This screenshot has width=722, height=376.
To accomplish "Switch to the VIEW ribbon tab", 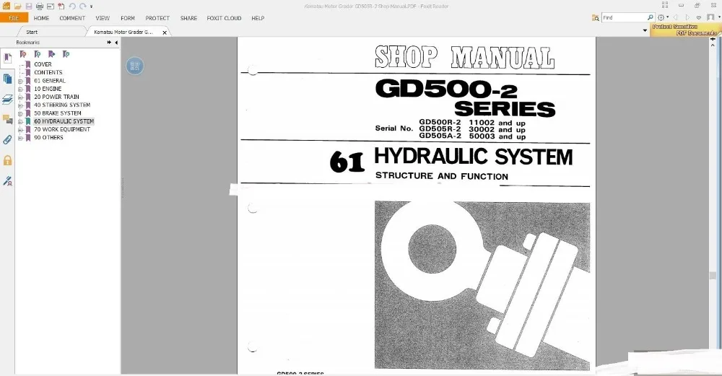I will [x=103, y=18].
